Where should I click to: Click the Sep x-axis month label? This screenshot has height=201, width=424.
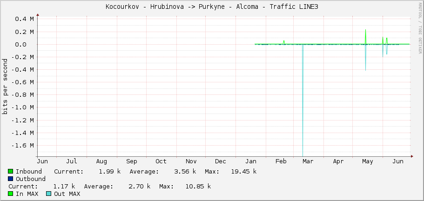(x=132, y=161)
